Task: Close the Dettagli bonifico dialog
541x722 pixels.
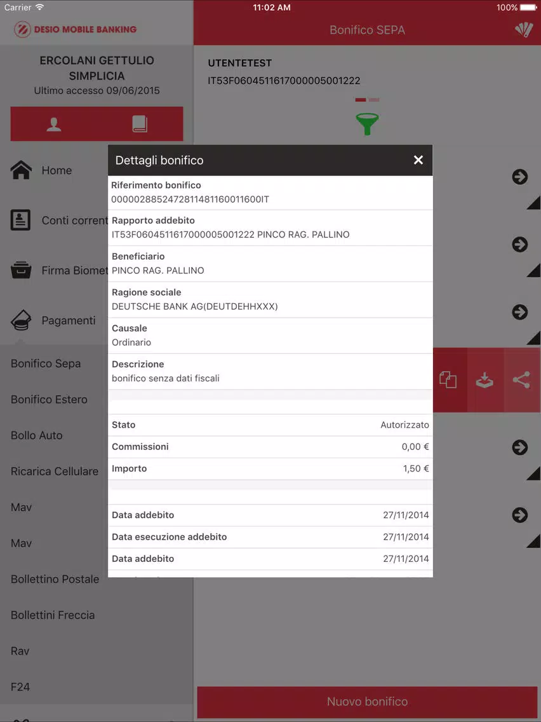Action: (x=418, y=160)
